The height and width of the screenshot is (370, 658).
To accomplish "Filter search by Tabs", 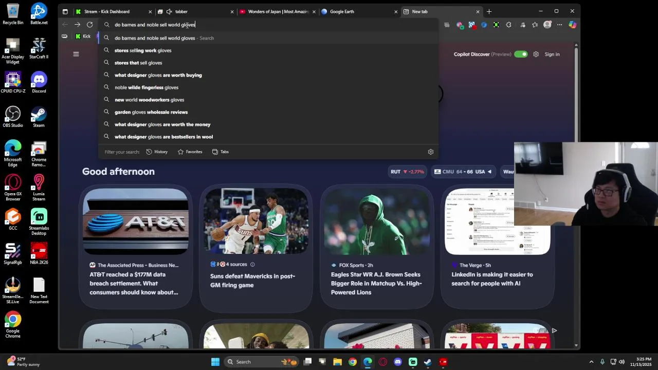I will click(221, 152).
